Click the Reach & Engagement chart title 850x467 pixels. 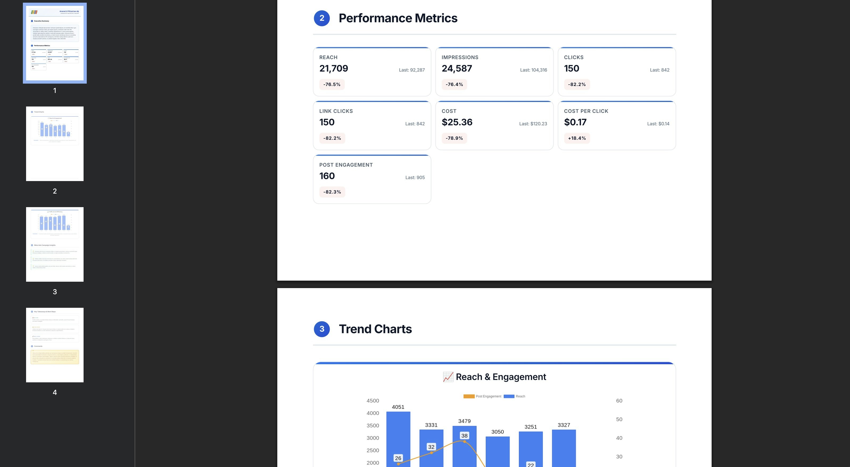(501, 377)
